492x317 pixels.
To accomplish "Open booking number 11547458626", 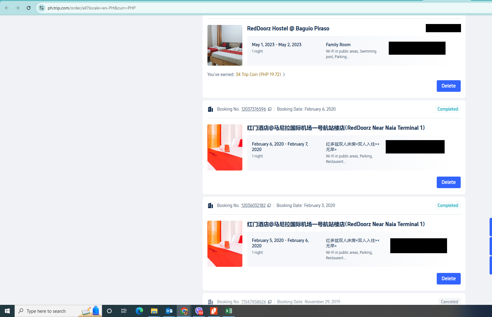I will 254,302.
